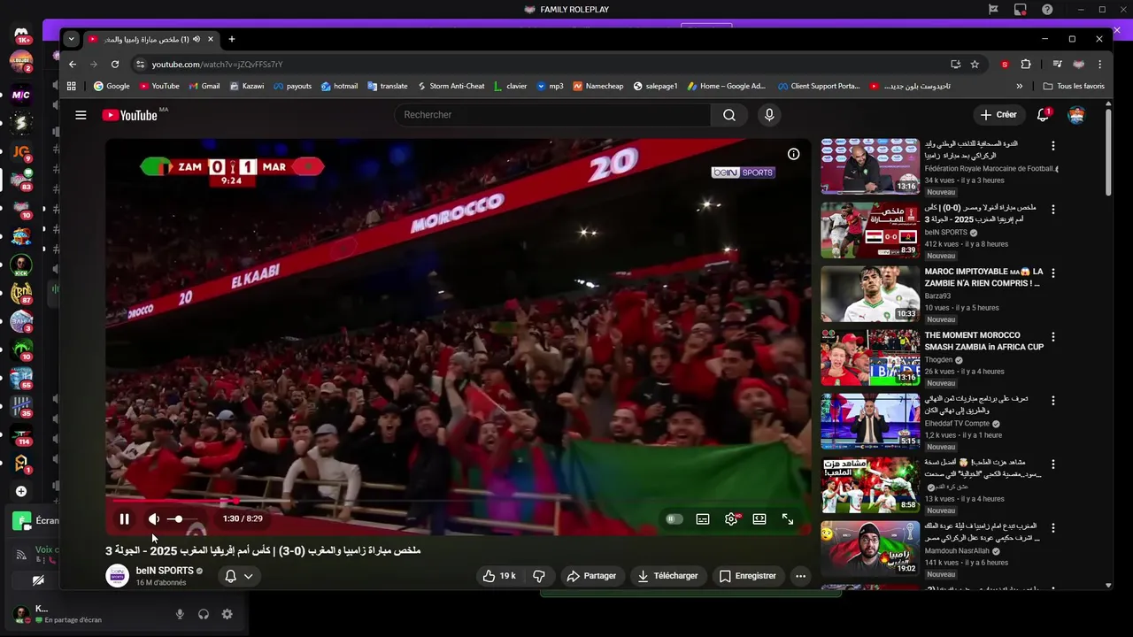This screenshot has width=1133, height=637.
Task: Toggle the autoplay switch in player
Action: tap(674, 519)
